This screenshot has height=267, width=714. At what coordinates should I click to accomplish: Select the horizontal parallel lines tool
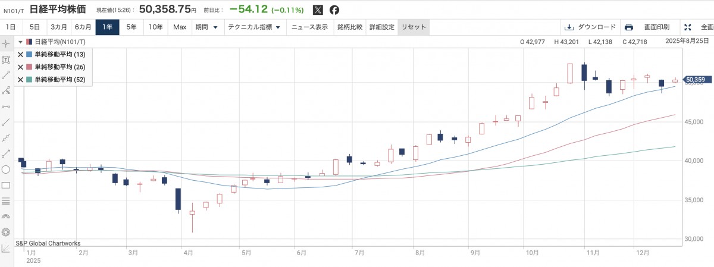coord(6,201)
